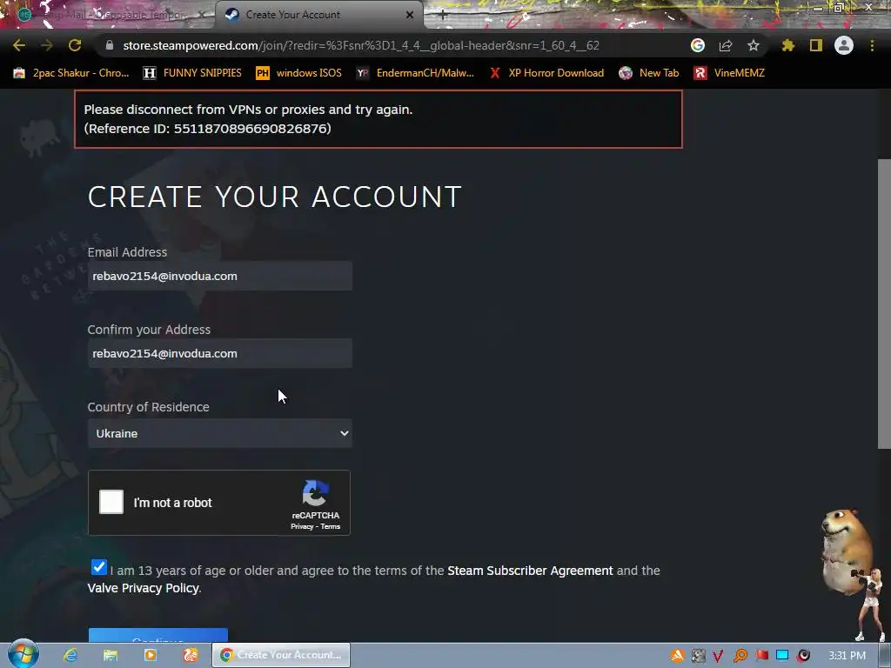This screenshot has width=891, height=668.
Task: Click the Reference ID text in error box
Action: coord(207,129)
